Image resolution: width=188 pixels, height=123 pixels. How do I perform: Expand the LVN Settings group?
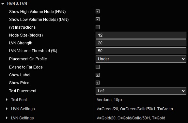tap(7, 118)
